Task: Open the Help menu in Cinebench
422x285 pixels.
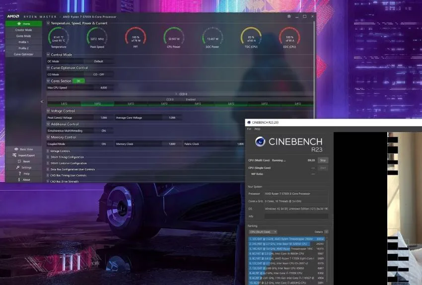Action: point(257,129)
